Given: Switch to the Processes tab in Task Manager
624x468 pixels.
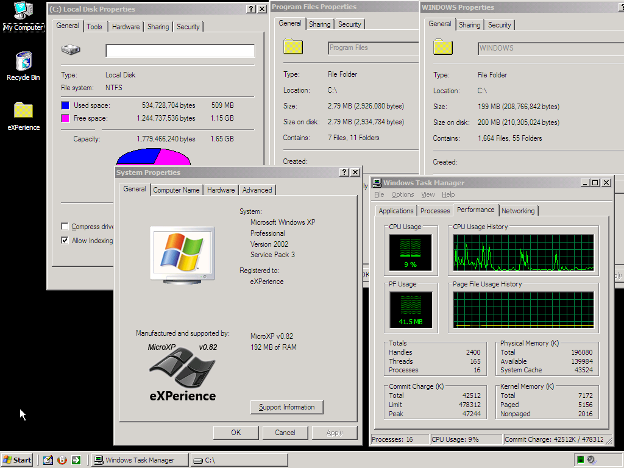Looking at the screenshot, I should pyautogui.click(x=435, y=211).
